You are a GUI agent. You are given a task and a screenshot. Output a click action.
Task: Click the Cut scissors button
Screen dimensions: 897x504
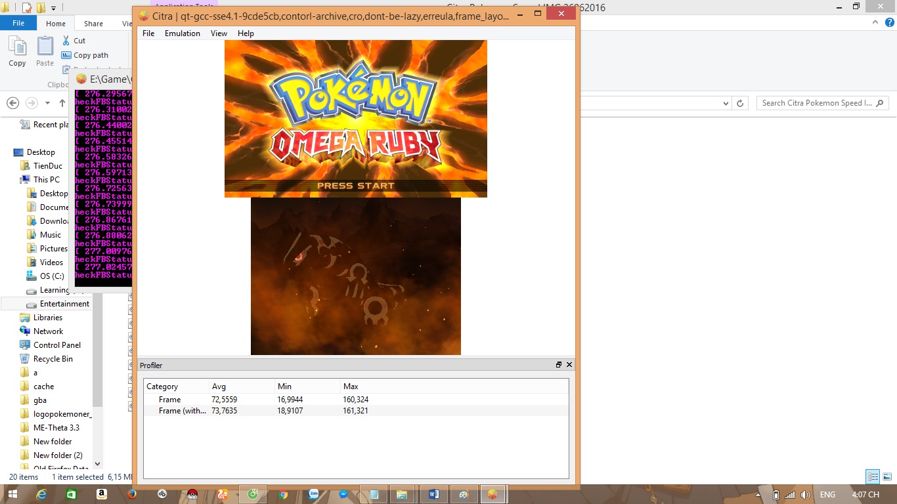[74, 41]
